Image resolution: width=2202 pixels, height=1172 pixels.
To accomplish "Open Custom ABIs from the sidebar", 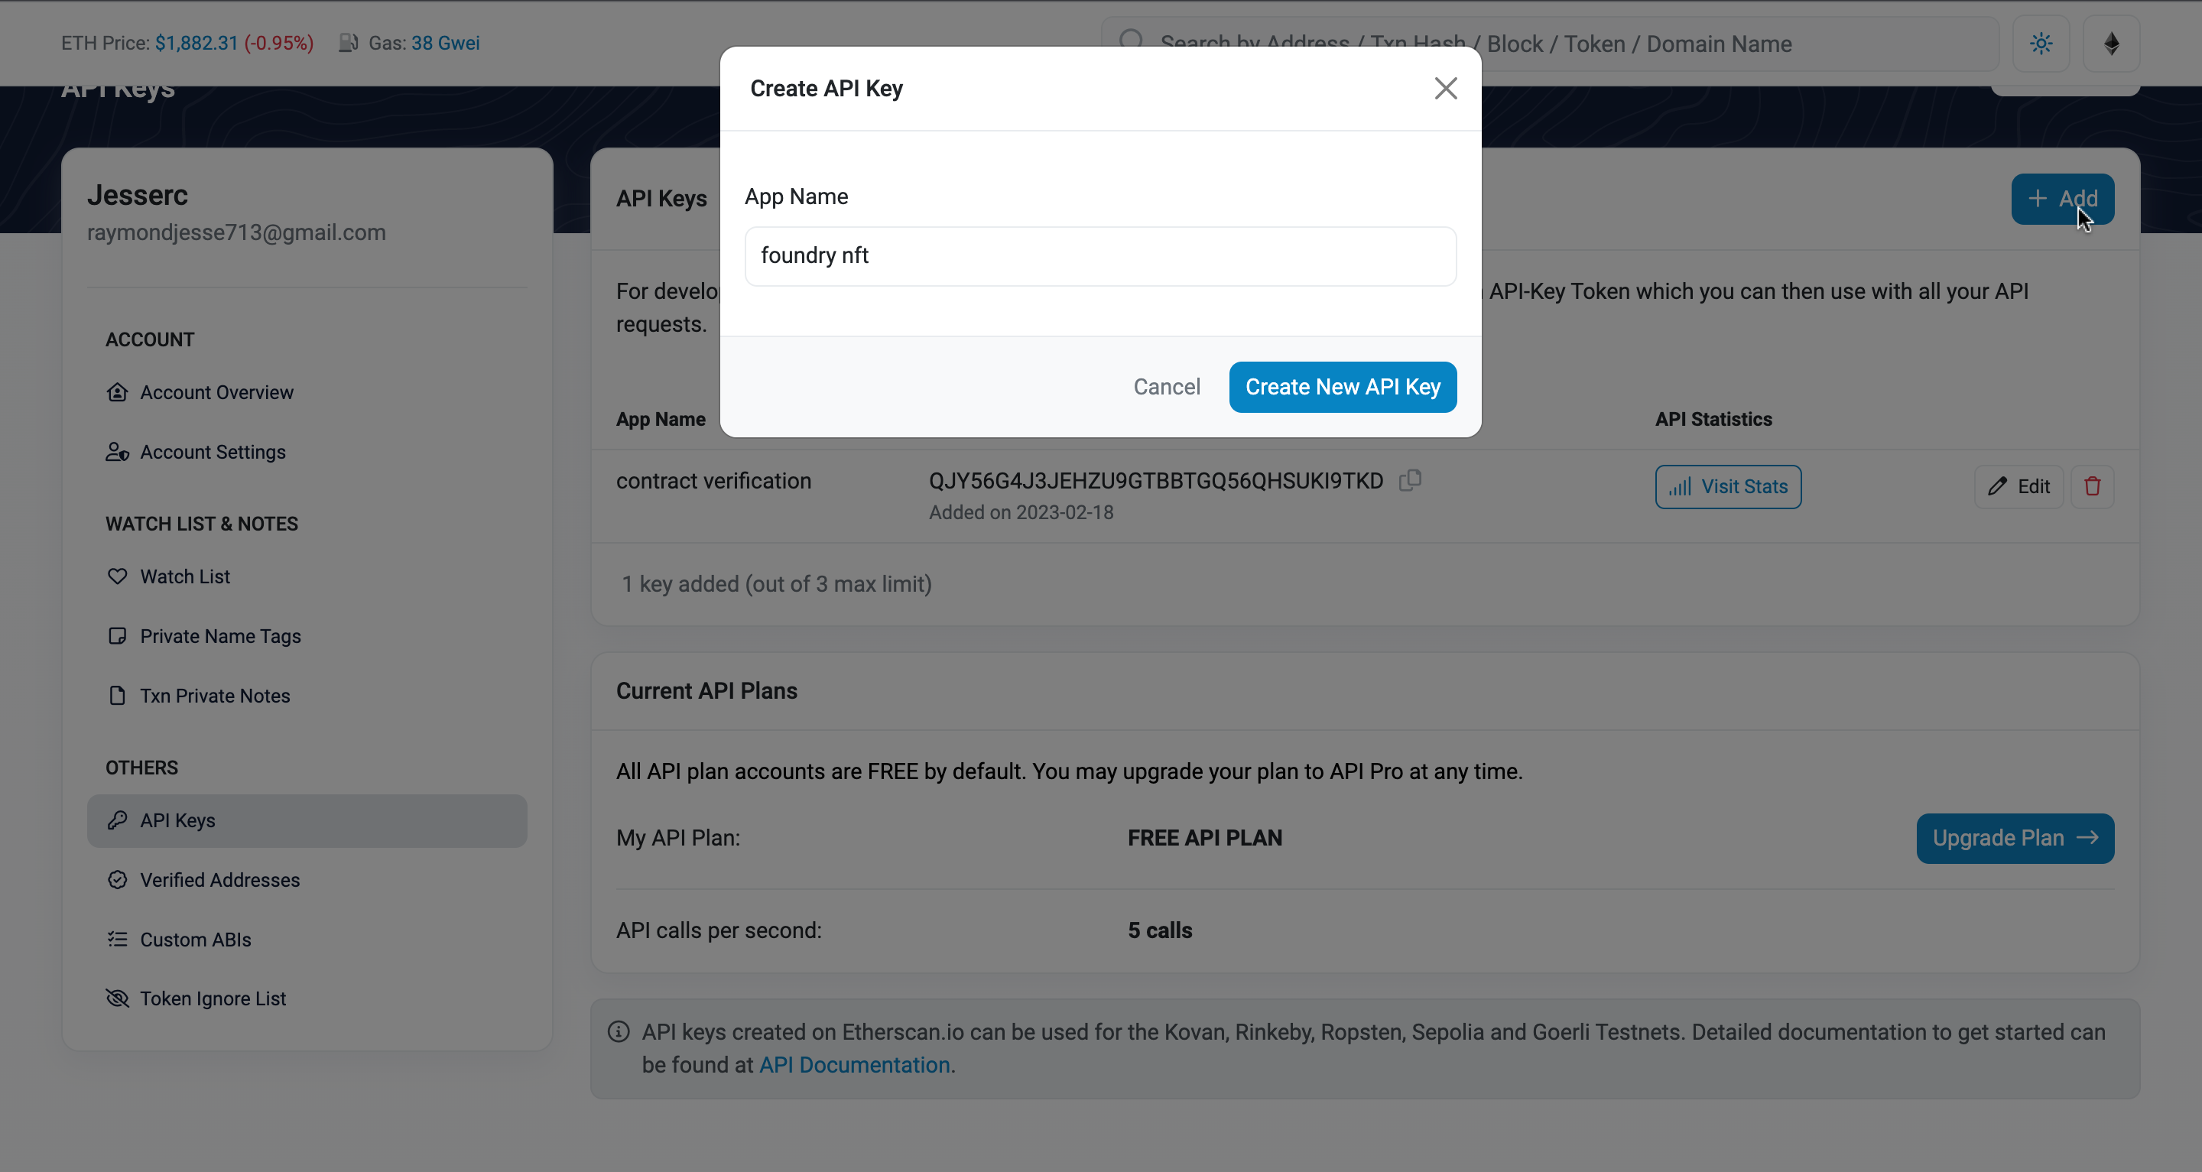I will tap(195, 939).
